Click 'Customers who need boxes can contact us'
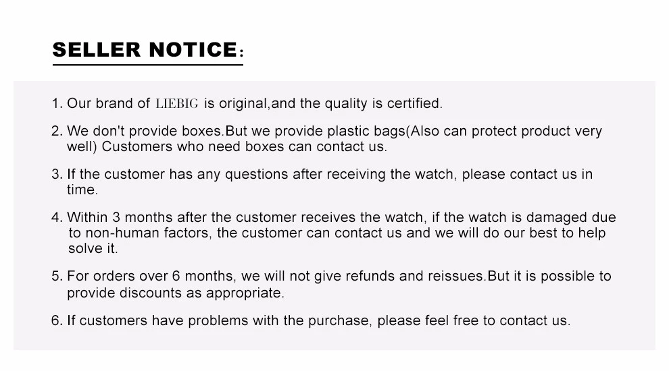Viewport: 669px width, 371px height. (x=245, y=146)
